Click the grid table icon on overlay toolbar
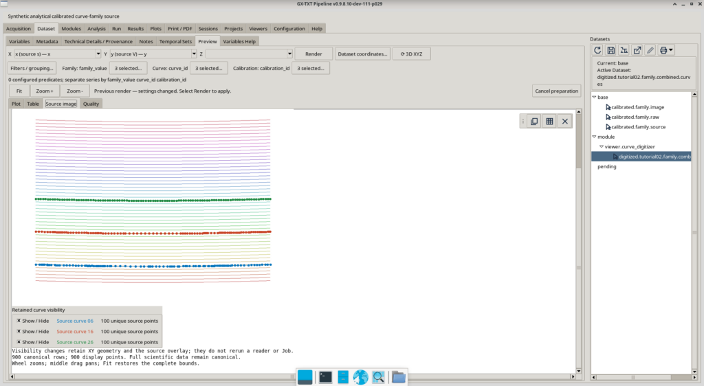704x386 pixels. tap(549, 122)
